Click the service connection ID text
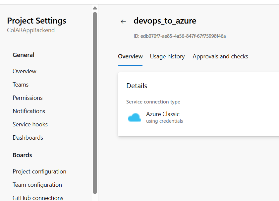This screenshot has width=279, height=201. coord(180,36)
